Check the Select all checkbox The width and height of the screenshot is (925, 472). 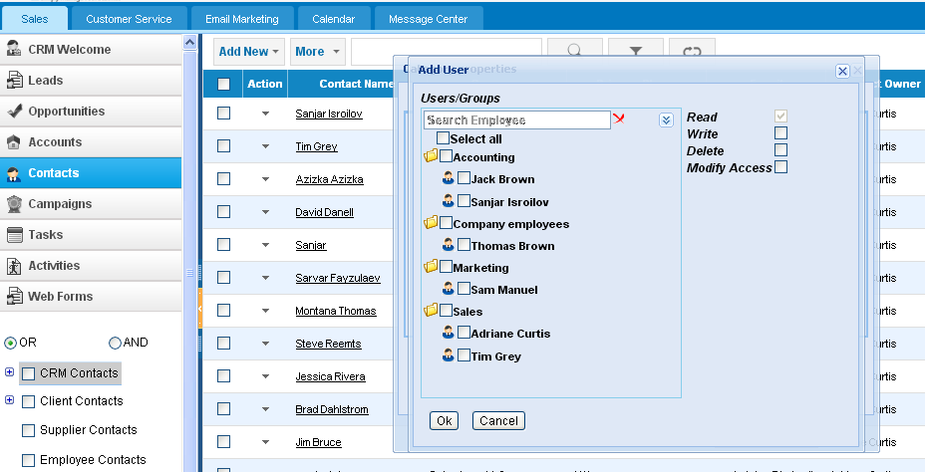(443, 138)
